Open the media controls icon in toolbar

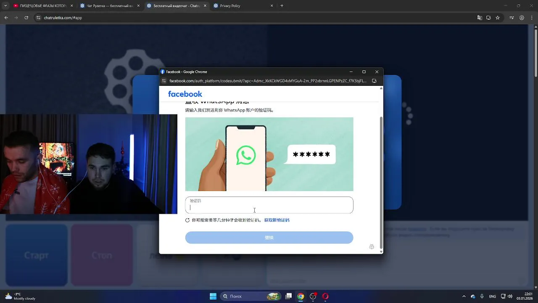point(512,18)
